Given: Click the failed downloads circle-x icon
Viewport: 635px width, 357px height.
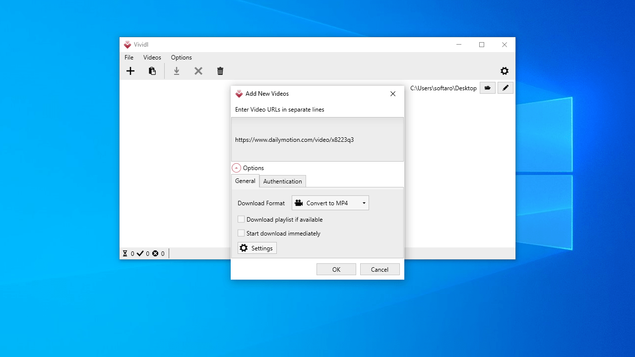Looking at the screenshot, I should coord(155,253).
